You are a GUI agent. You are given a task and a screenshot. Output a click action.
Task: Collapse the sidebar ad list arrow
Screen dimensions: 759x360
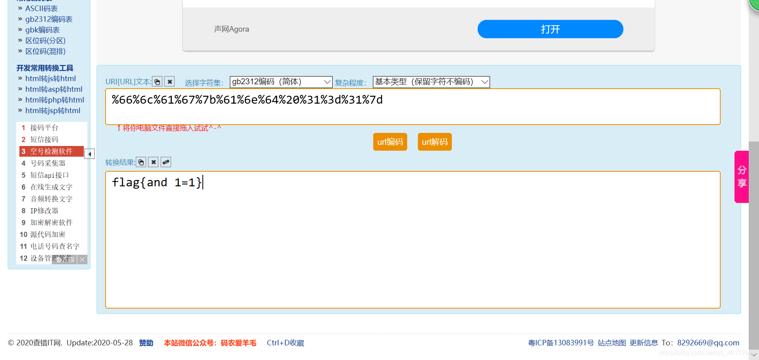[90, 154]
